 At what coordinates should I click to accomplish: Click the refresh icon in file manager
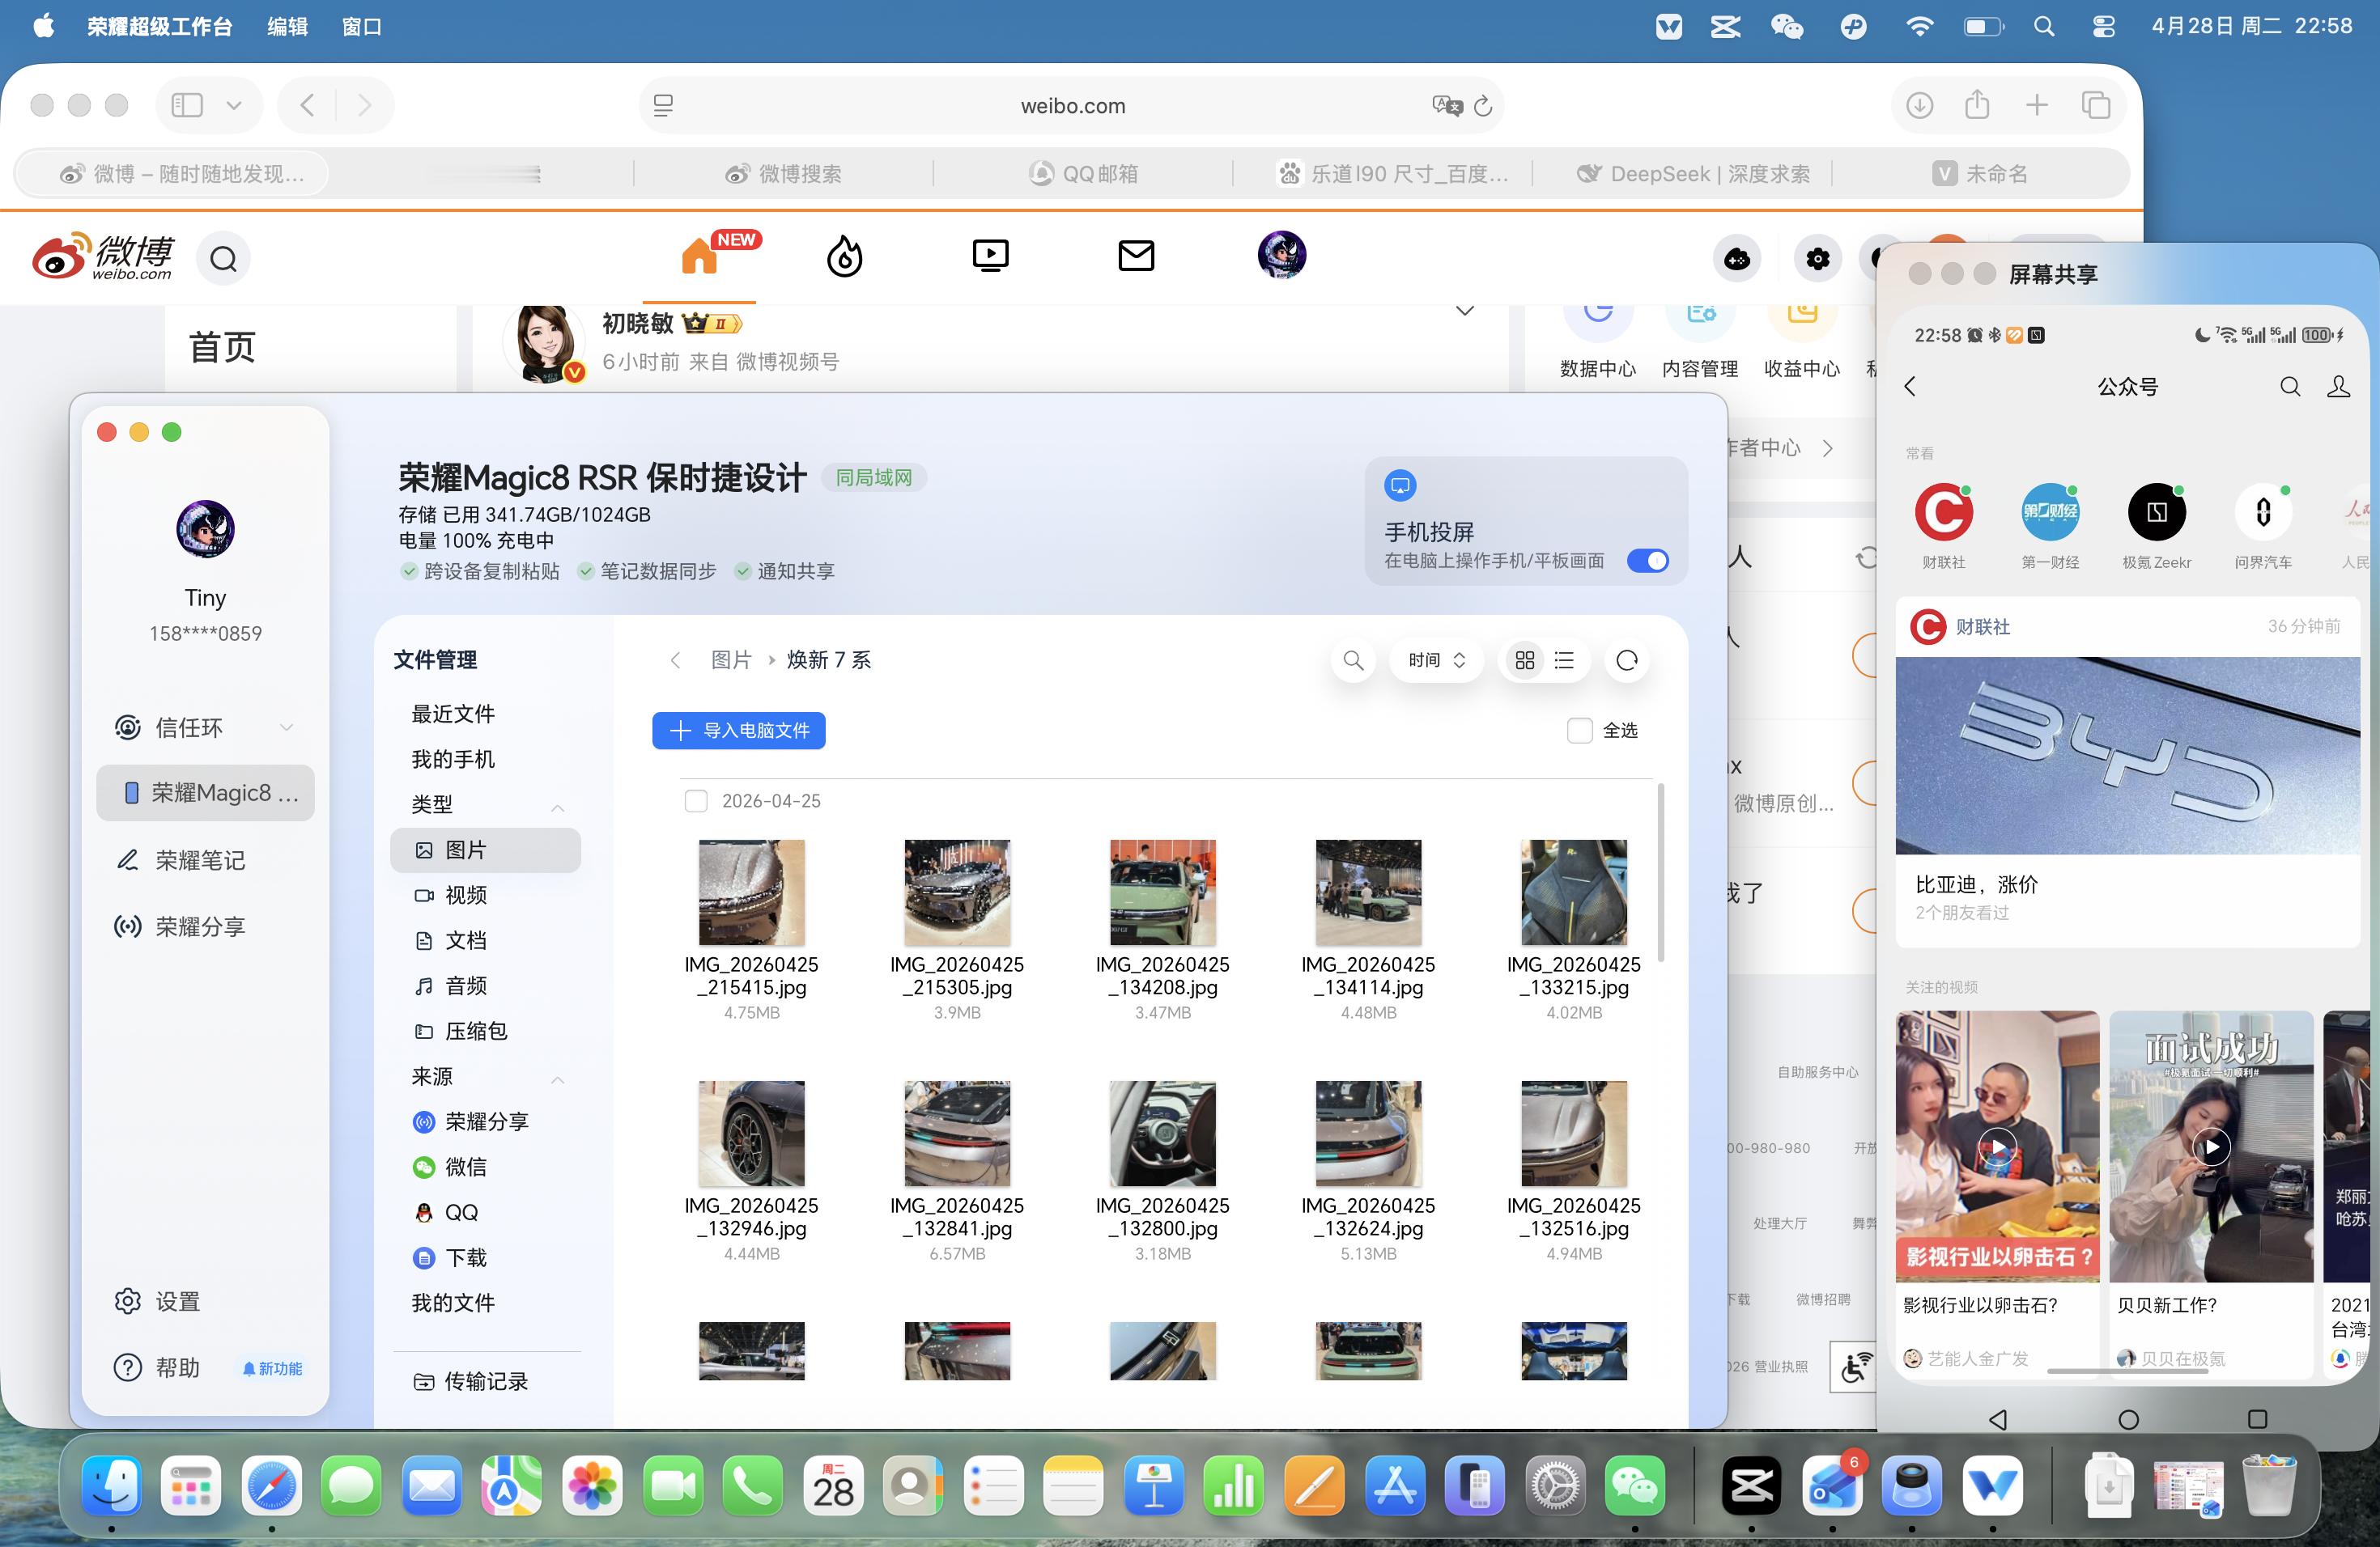1626,660
